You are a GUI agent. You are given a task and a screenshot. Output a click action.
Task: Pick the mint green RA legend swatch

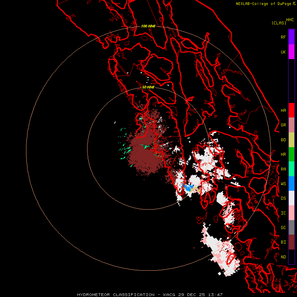[x=291, y=169]
